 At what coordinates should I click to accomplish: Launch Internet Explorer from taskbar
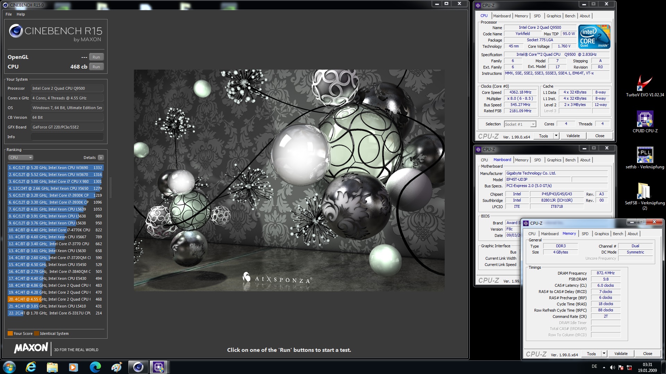pyautogui.click(x=31, y=367)
